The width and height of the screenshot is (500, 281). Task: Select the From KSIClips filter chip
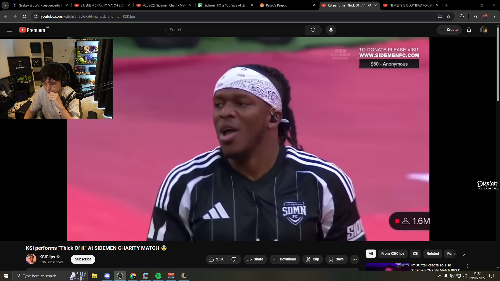(392, 254)
